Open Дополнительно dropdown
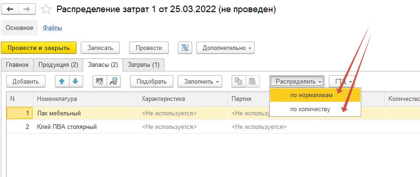 (226, 48)
